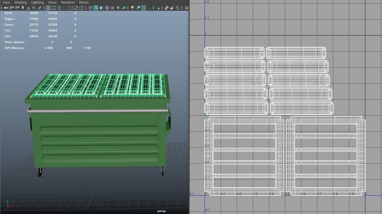The height and width of the screenshot is (214, 382).
Task: Click the Isolate Select icon
Action: point(157,8)
